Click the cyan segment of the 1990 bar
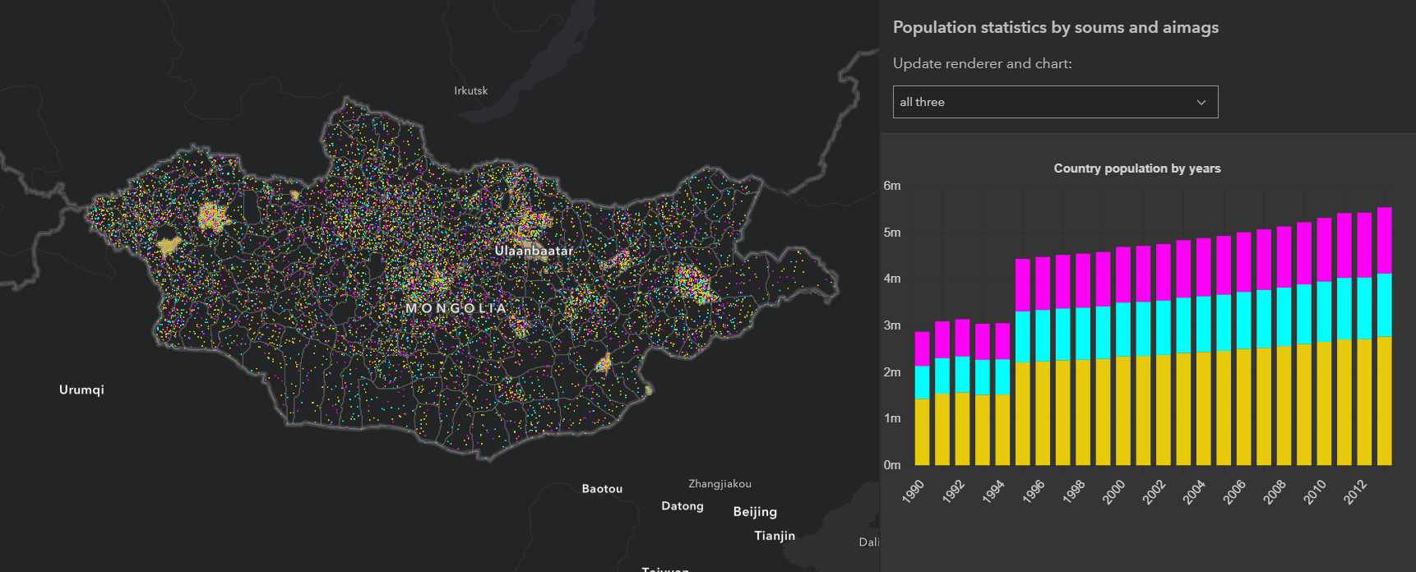Viewport: 1416px width, 572px height. [x=922, y=382]
